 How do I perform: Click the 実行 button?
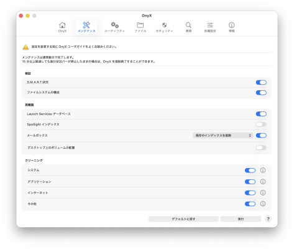pyautogui.click(x=241, y=219)
